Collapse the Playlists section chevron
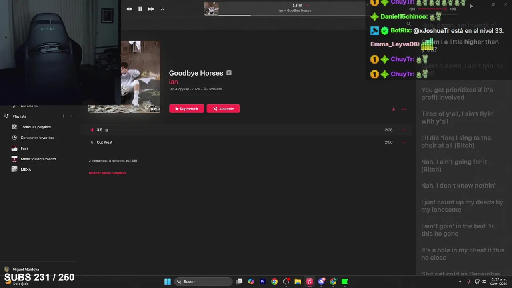512x288 pixels. pyautogui.click(x=71, y=116)
